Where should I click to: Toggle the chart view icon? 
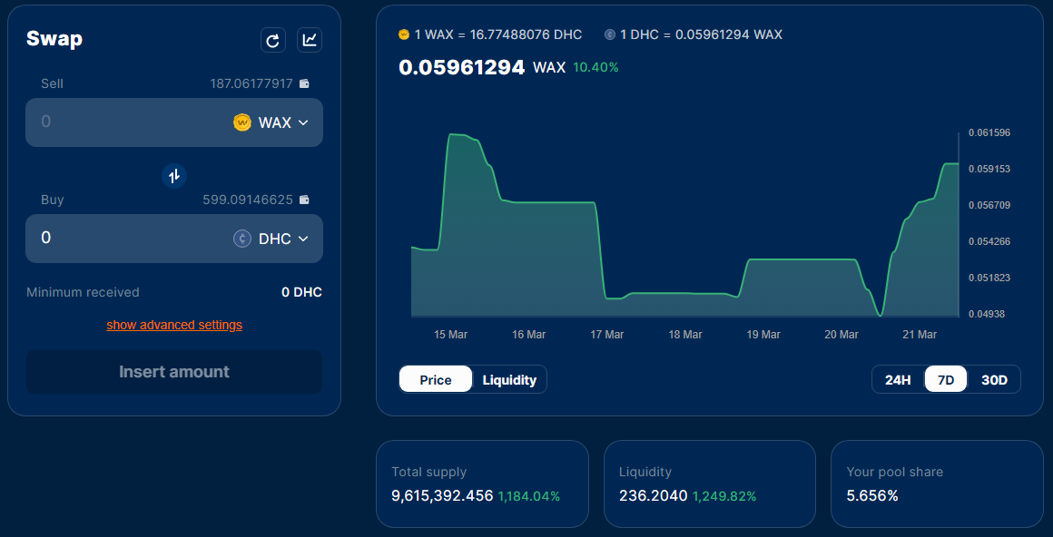pyautogui.click(x=310, y=40)
